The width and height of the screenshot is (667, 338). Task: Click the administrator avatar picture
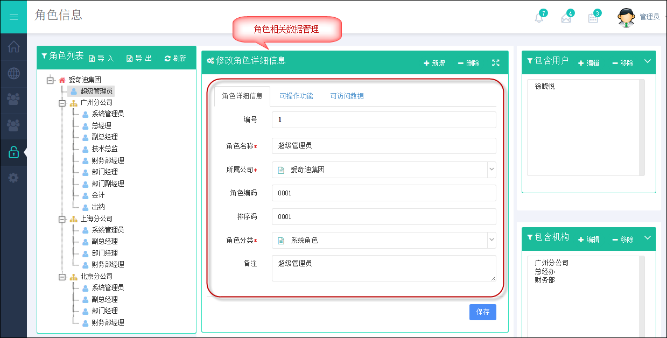point(626,17)
